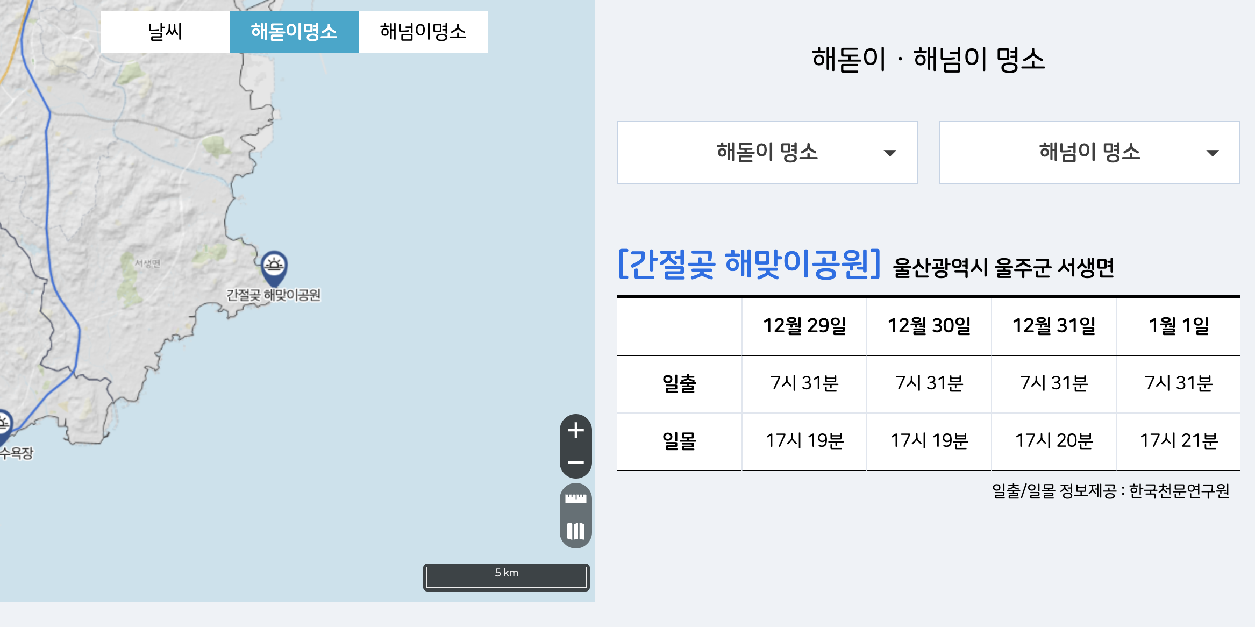The height and width of the screenshot is (627, 1255).
Task: Click the 일출 row header
Action: pos(679,383)
